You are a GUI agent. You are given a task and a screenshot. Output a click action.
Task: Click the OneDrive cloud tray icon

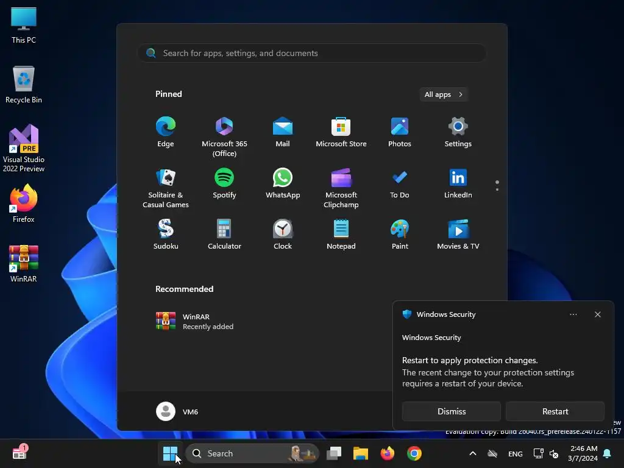click(492, 453)
